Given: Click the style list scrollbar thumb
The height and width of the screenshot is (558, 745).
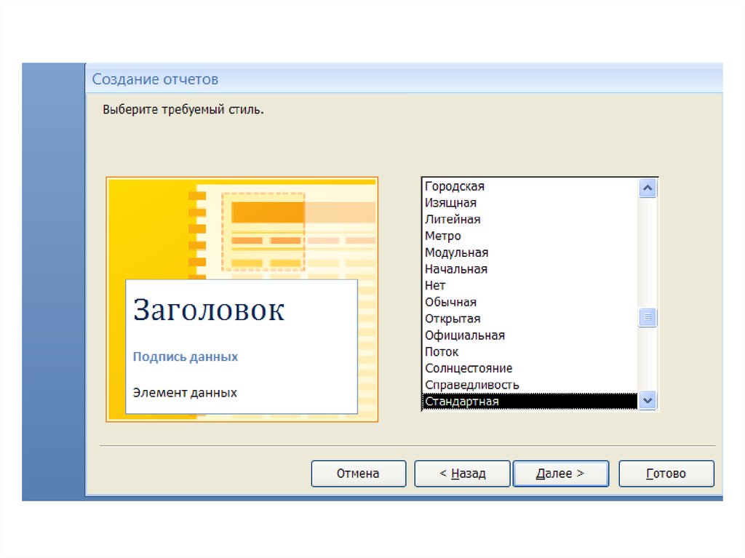Looking at the screenshot, I should pyautogui.click(x=648, y=318).
